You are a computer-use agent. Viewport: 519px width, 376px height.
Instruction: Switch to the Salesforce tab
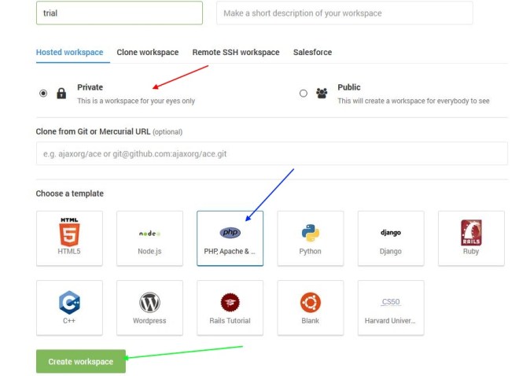[x=312, y=52]
